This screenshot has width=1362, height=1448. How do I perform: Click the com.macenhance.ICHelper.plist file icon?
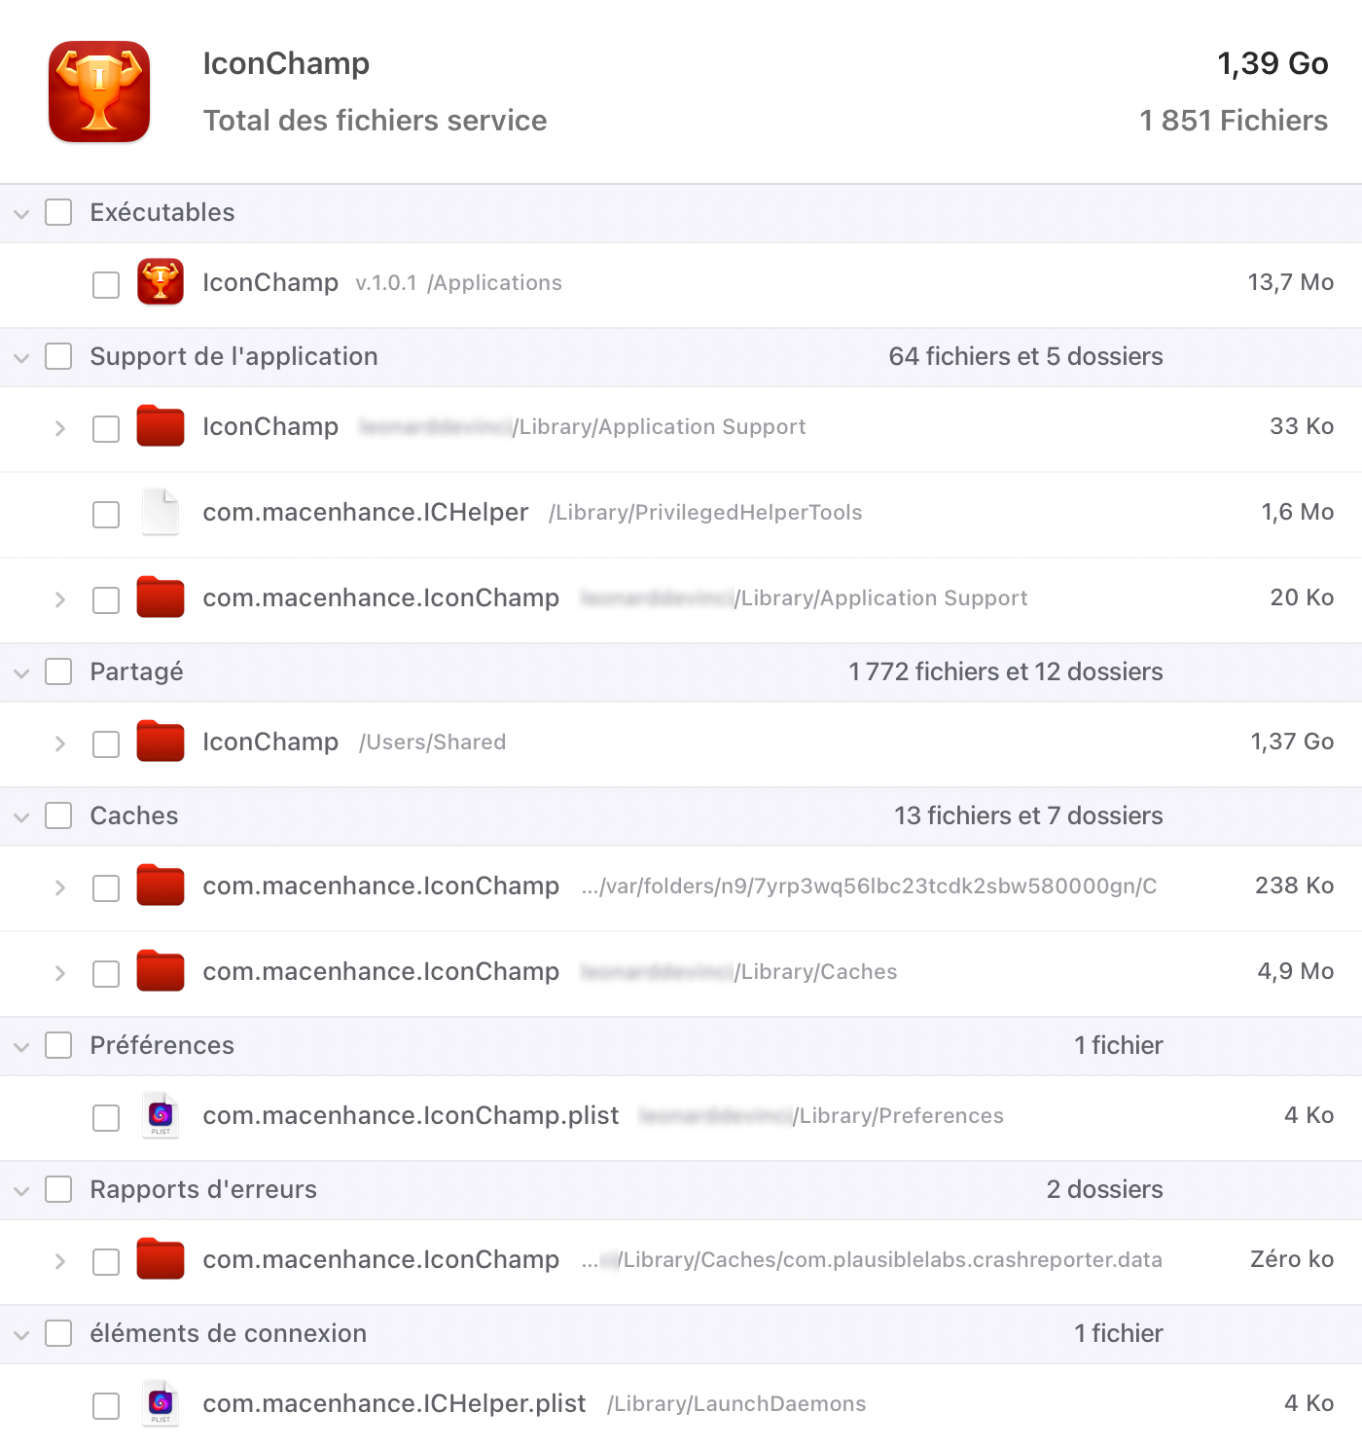pos(161,1403)
